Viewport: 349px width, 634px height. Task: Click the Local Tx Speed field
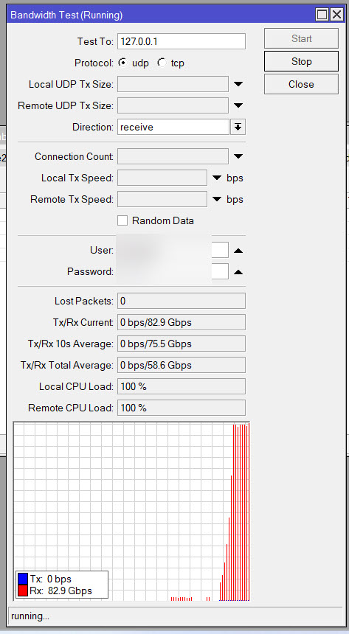click(162, 178)
